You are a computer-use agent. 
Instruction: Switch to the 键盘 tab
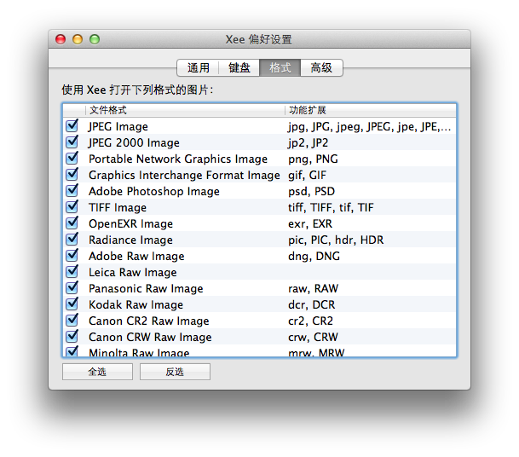point(239,67)
